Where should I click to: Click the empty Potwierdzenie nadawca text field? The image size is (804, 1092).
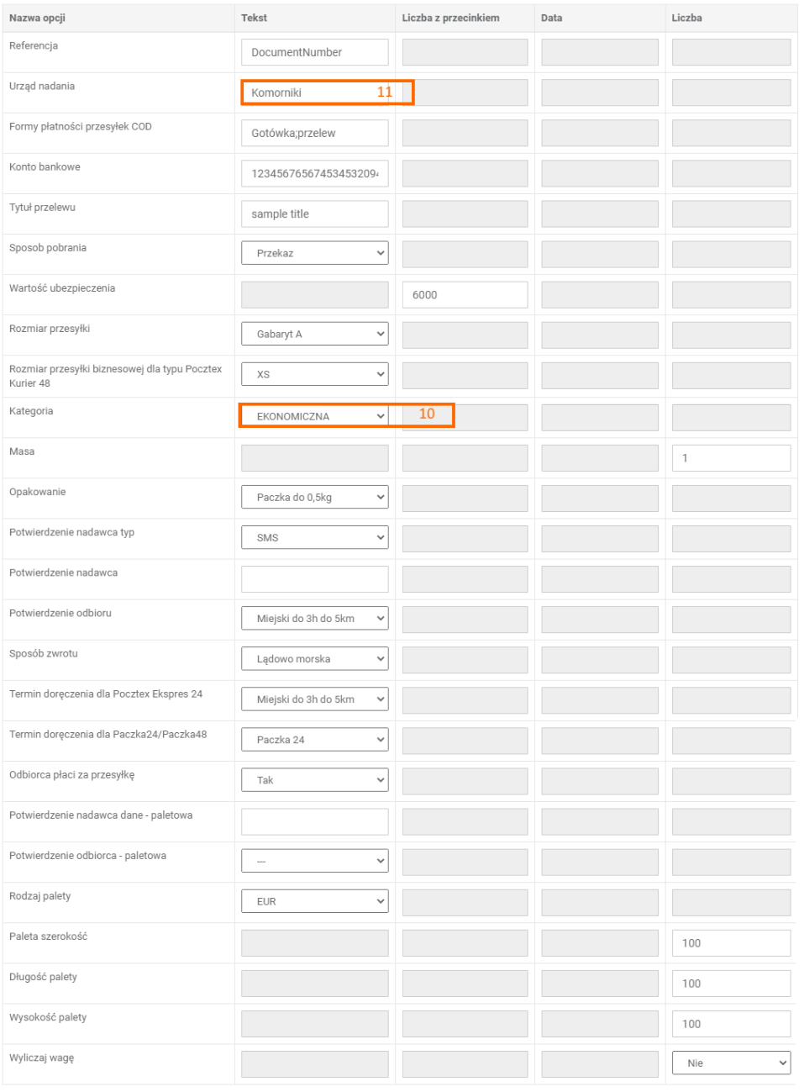pyautogui.click(x=314, y=579)
